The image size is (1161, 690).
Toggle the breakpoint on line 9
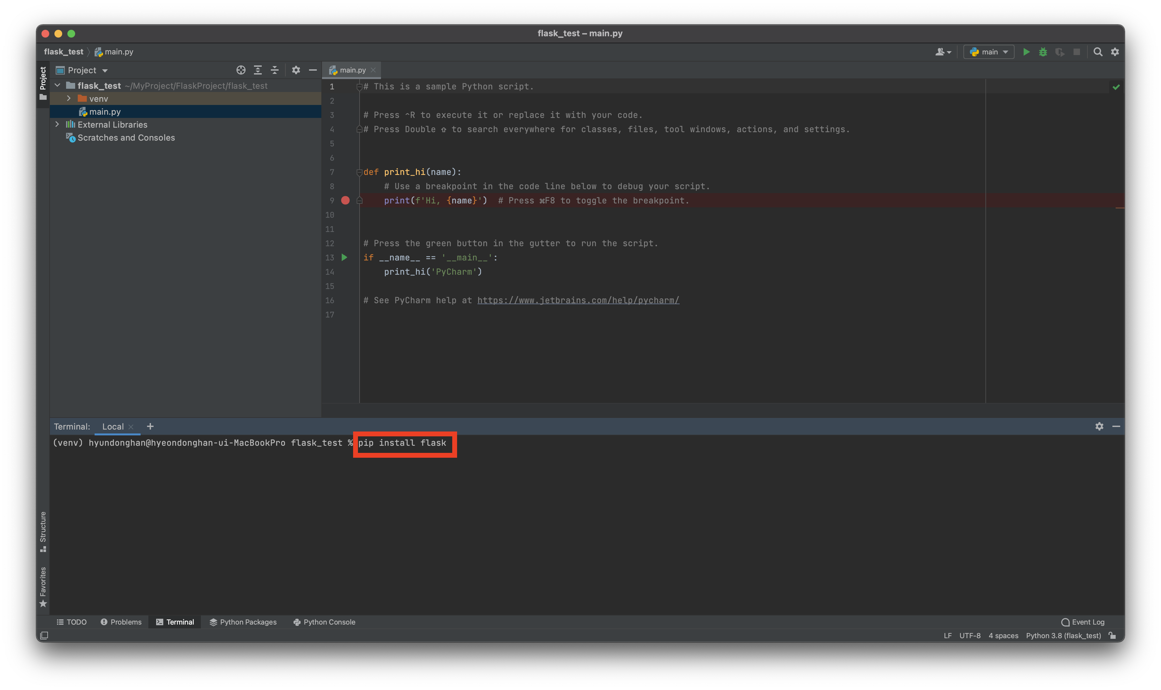pos(345,201)
